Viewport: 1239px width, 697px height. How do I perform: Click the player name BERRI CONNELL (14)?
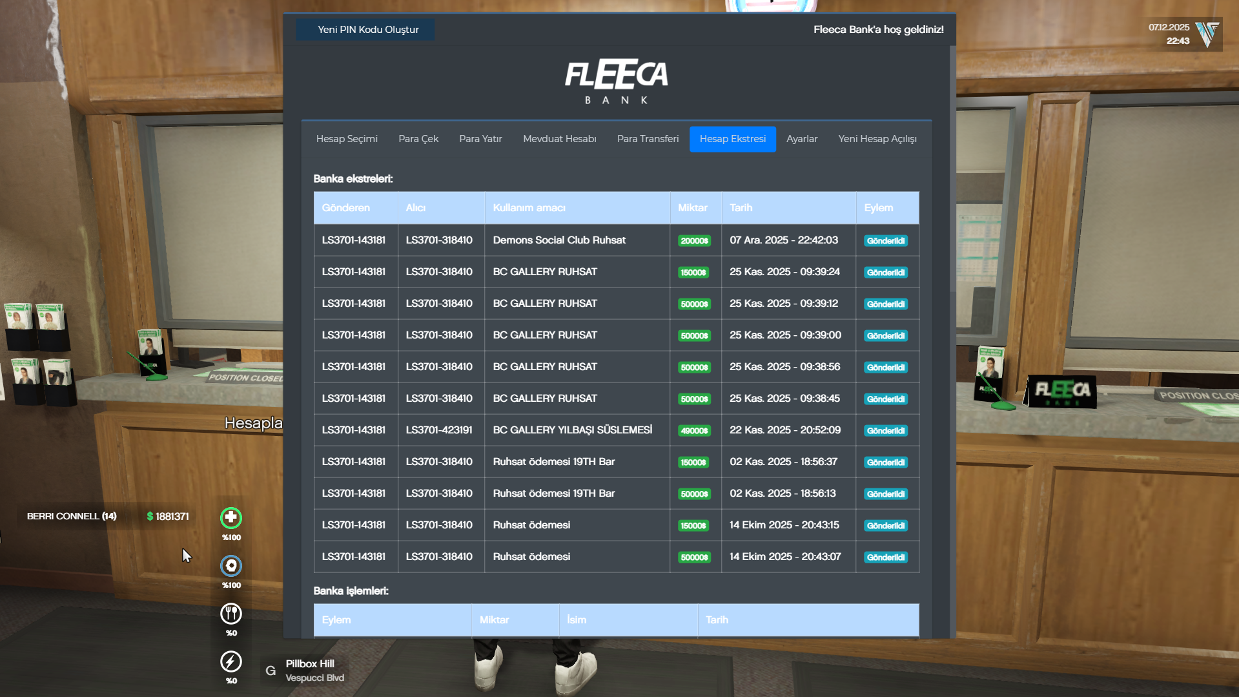(72, 517)
